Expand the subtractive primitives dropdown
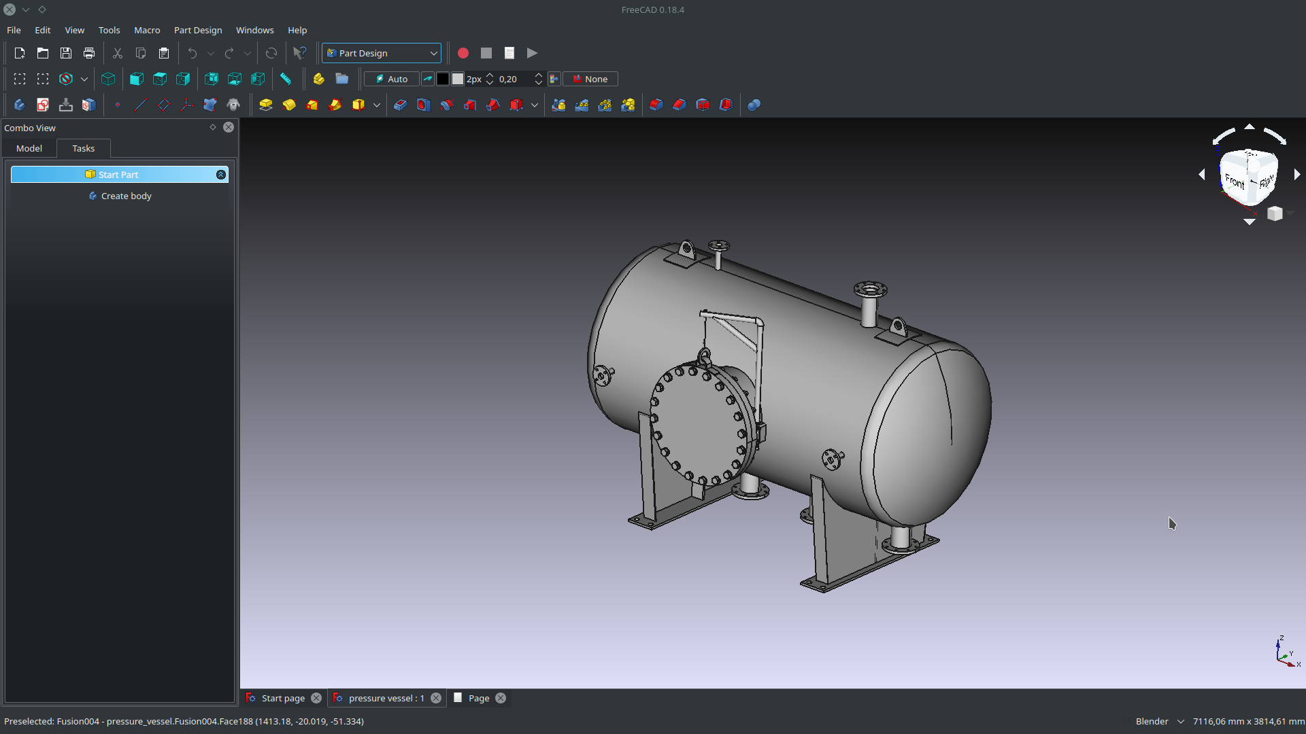The height and width of the screenshot is (734, 1306). [535, 105]
